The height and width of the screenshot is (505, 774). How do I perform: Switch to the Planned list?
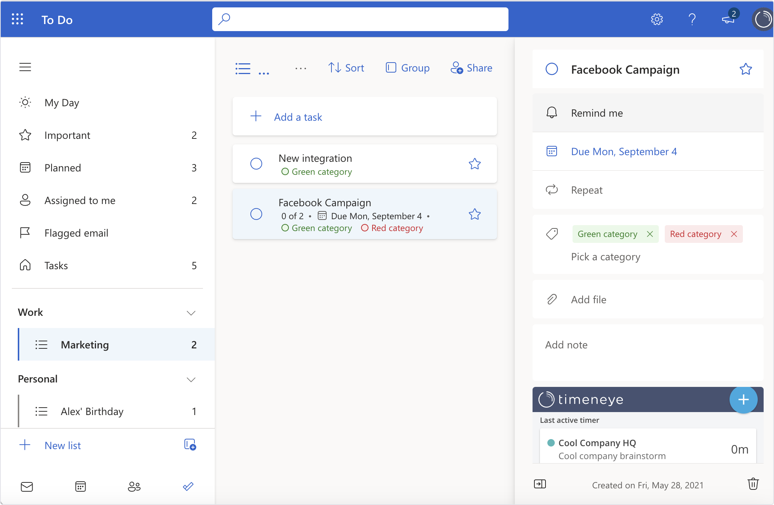click(63, 167)
